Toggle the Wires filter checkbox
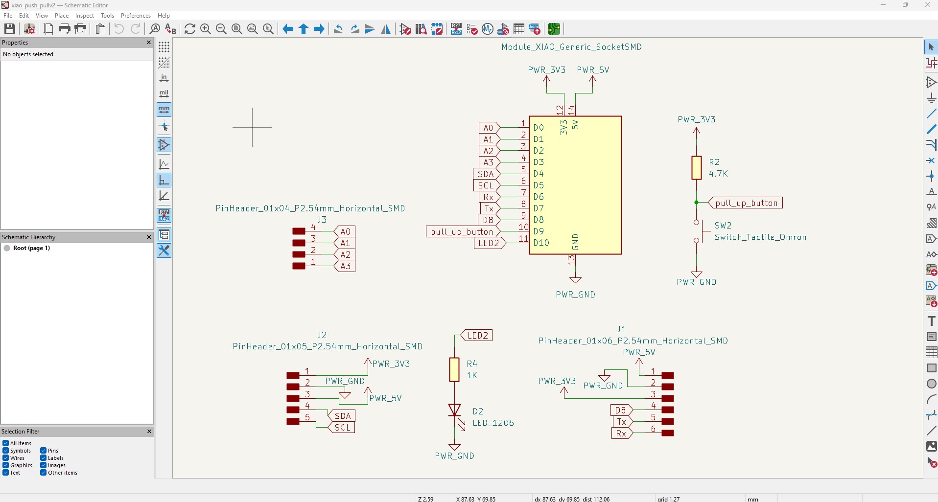The image size is (938, 502). (6, 458)
